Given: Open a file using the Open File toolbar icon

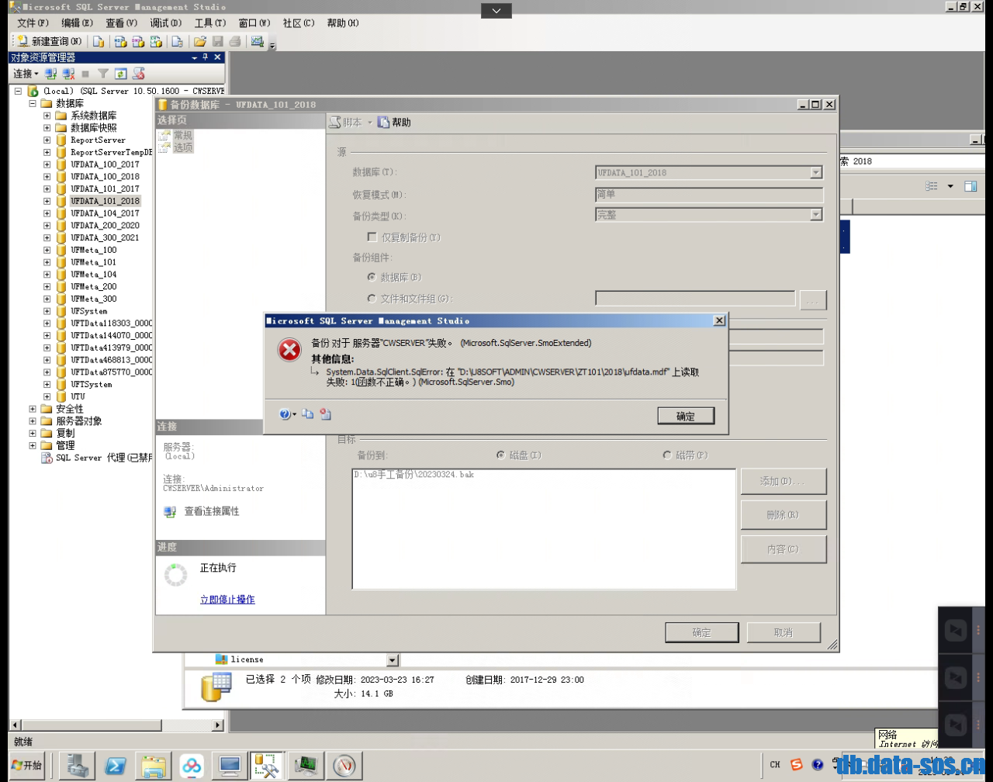Looking at the screenshot, I should point(200,40).
